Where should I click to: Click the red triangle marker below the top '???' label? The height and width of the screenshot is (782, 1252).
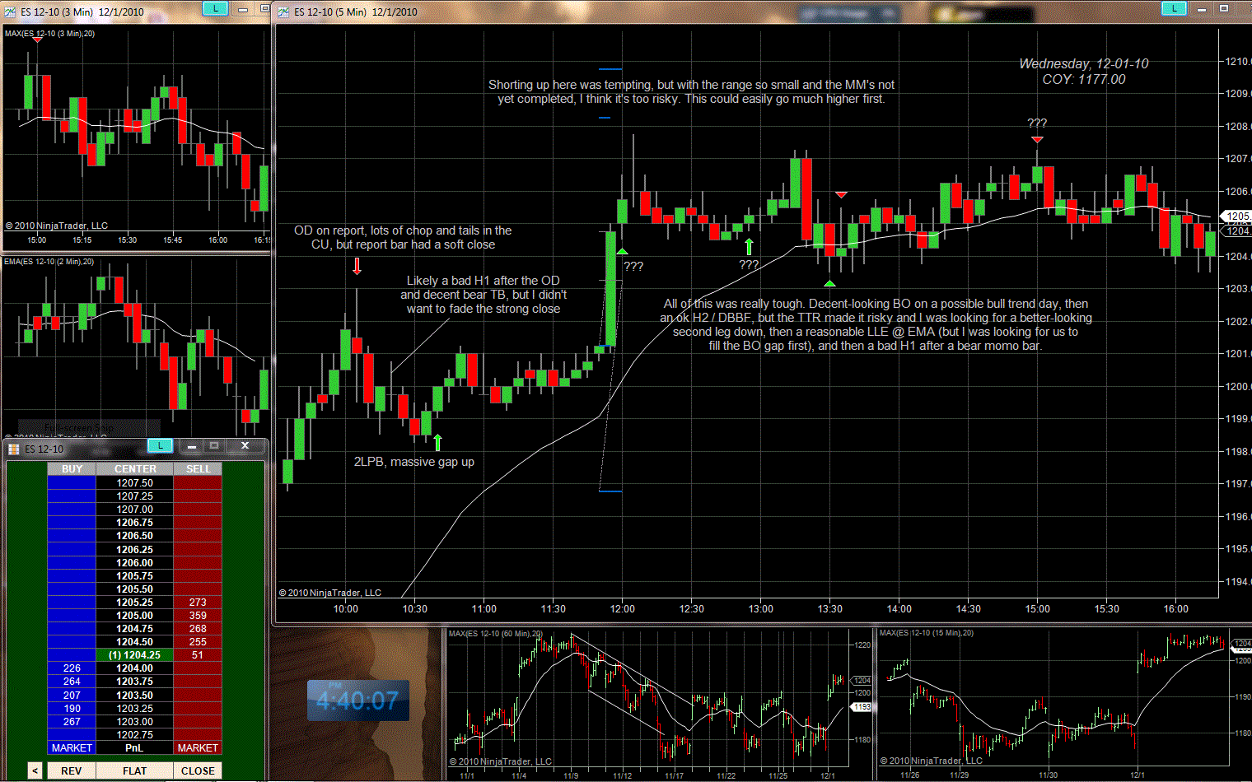1037,140
